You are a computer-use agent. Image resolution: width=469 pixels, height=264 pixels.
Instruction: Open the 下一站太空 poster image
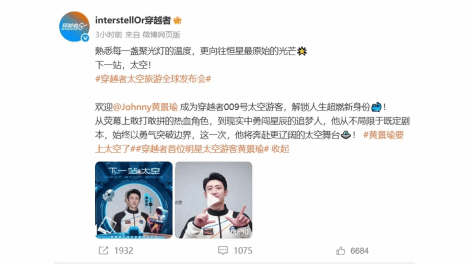(x=134, y=200)
